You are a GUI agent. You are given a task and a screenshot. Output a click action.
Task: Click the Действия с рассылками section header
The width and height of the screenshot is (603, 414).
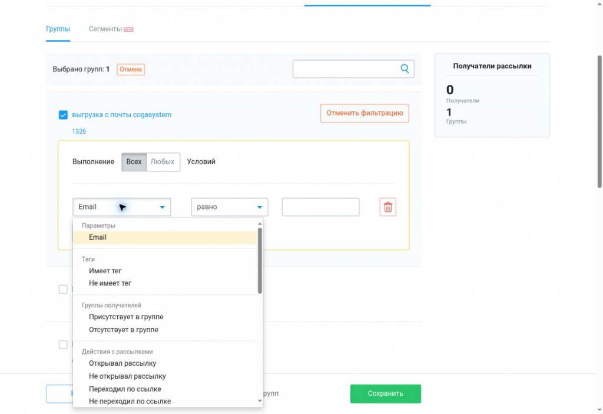[117, 352]
